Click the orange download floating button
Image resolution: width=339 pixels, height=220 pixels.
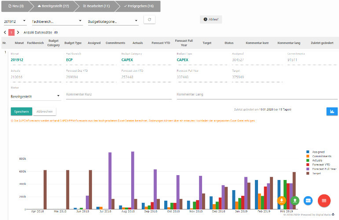(282, 201)
